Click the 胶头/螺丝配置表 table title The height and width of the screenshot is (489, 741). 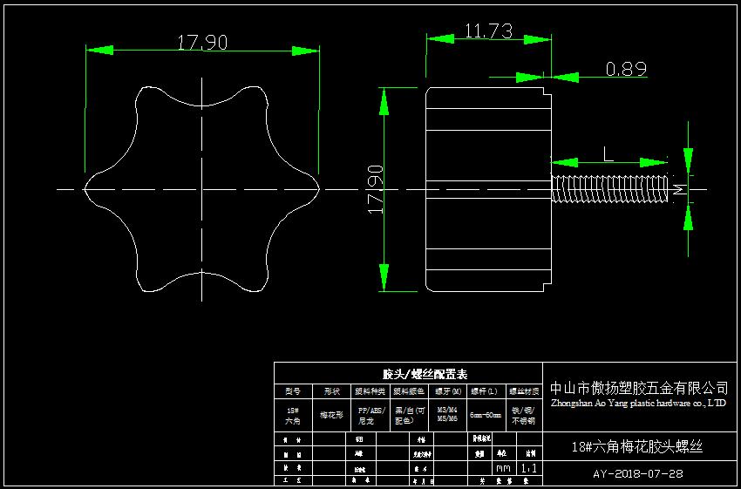pos(425,375)
